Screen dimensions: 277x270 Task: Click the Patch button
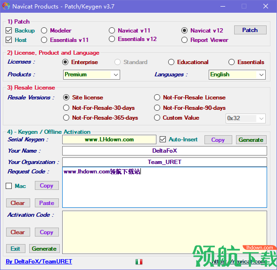[x=250, y=30]
